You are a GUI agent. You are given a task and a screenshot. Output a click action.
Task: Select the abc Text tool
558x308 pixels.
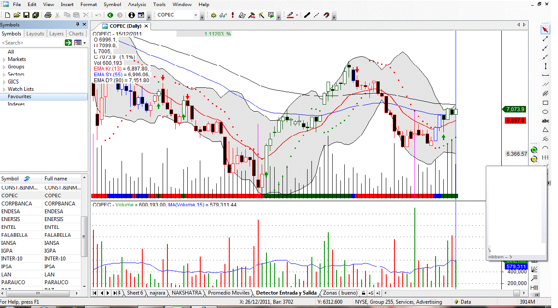click(x=545, y=121)
